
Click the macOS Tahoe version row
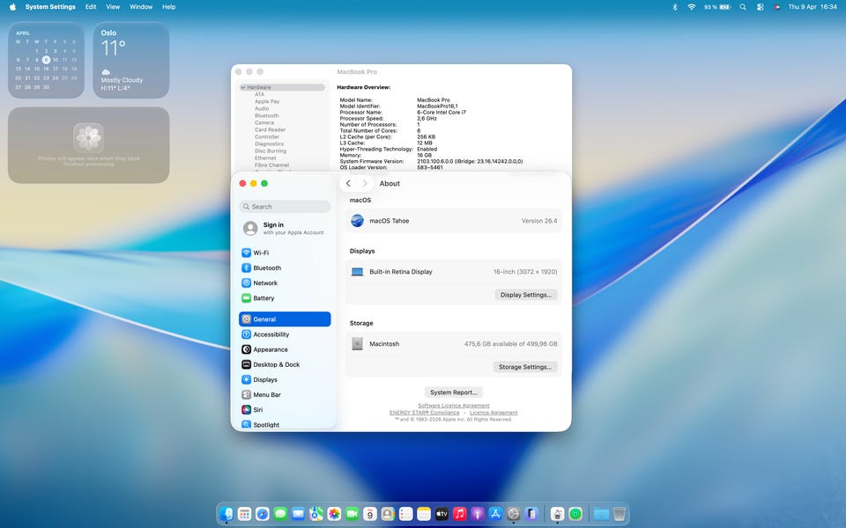(x=453, y=221)
